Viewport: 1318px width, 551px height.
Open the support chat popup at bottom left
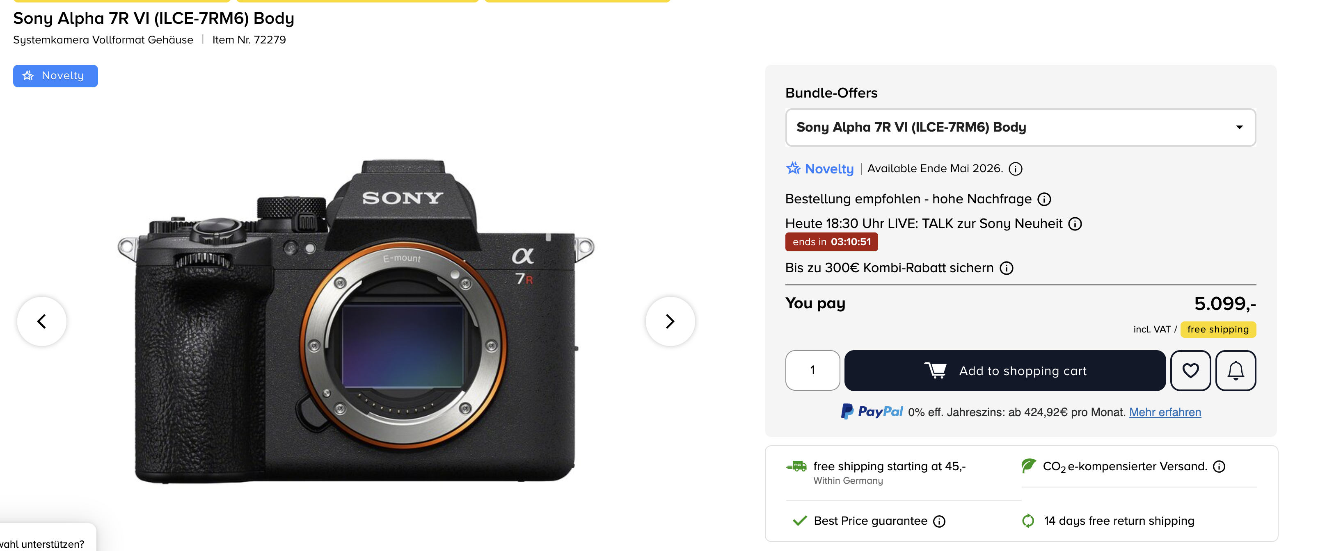point(46,538)
